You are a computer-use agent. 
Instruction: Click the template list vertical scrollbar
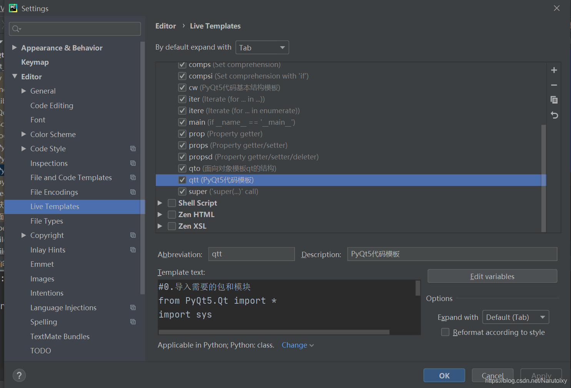(x=543, y=178)
